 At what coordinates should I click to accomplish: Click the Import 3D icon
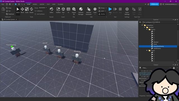(x=74, y=9)
